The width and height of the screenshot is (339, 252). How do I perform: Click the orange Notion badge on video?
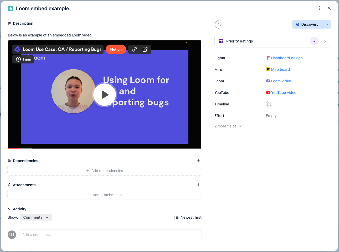[x=116, y=49]
